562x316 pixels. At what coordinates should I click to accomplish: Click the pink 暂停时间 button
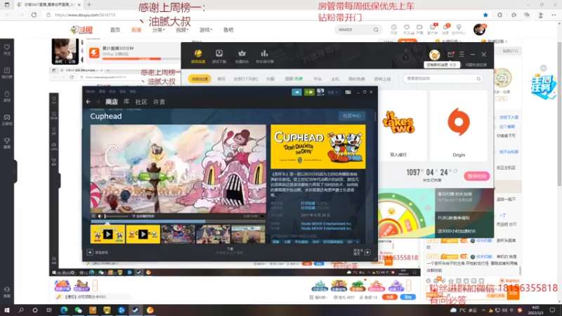tap(477, 176)
